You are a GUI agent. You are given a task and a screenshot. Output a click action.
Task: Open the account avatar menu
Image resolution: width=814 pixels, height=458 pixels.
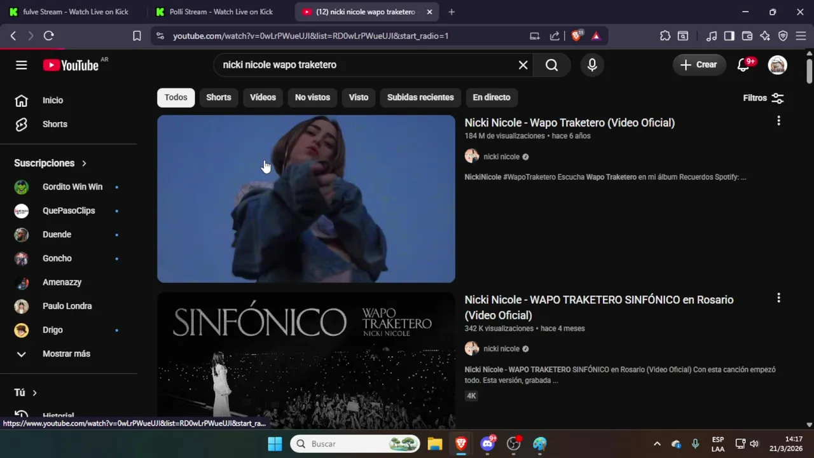coord(777,65)
